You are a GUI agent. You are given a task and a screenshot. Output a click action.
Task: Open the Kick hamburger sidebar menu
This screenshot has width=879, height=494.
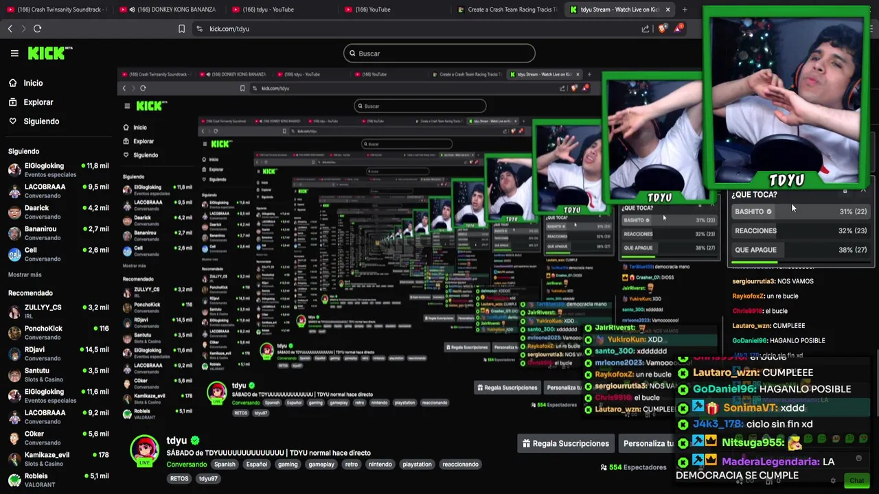pyautogui.click(x=14, y=53)
